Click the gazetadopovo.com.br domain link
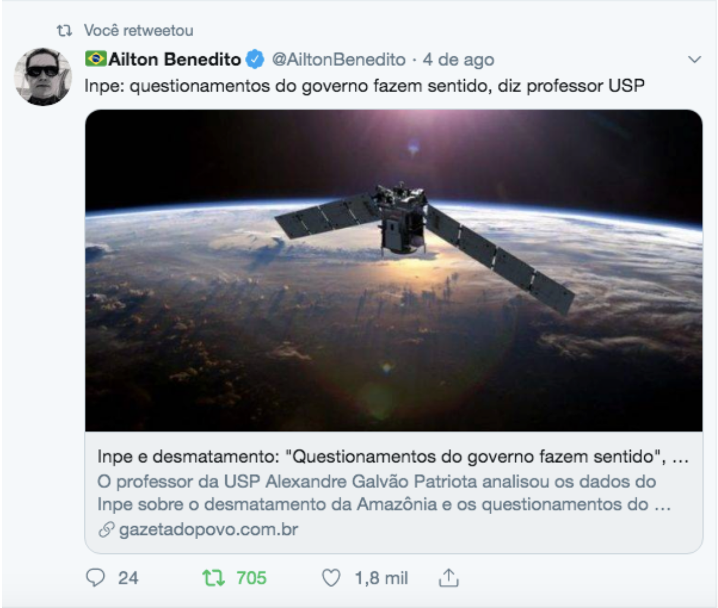Screen dimensions: 718x608 click(208, 530)
